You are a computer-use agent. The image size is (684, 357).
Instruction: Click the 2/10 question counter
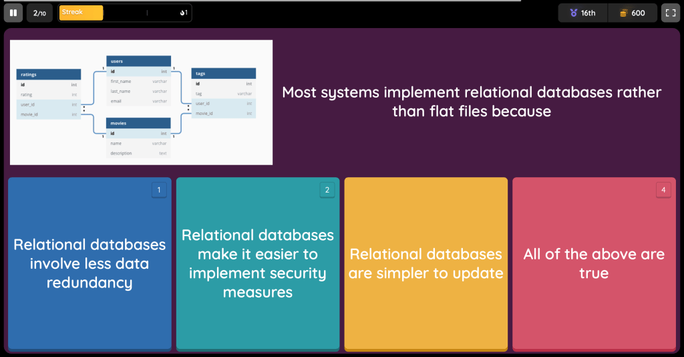[x=39, y=13]
